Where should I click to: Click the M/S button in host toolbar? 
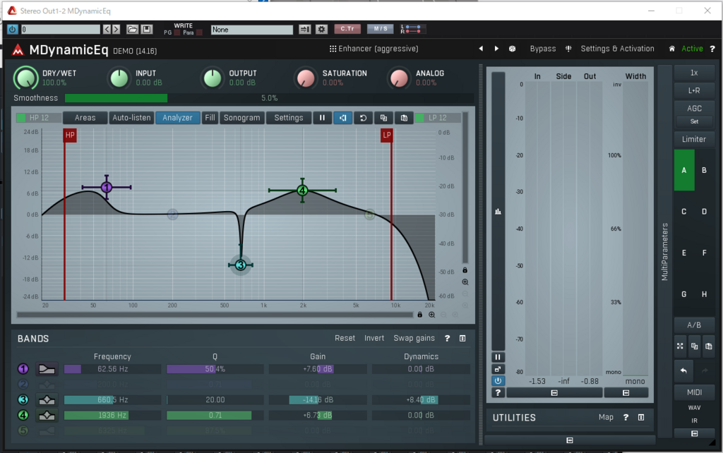pos(381,28)
